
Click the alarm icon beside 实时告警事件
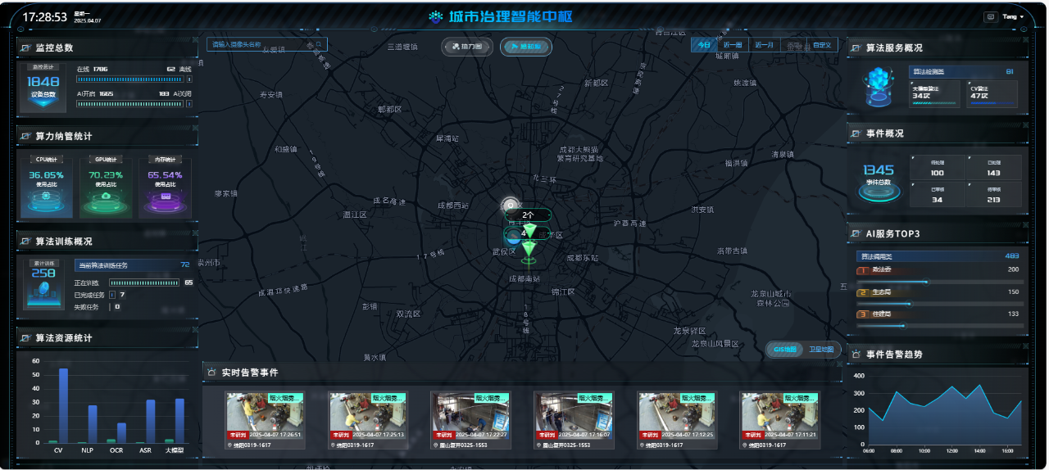pyautogui.click(x=211, y=373)
